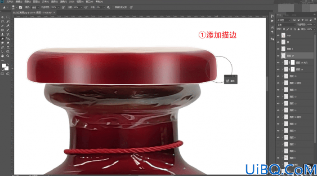Screen dimensions: 317x176
Task: Select mask thumbnail of 图层 16
Action: (293, 70)
